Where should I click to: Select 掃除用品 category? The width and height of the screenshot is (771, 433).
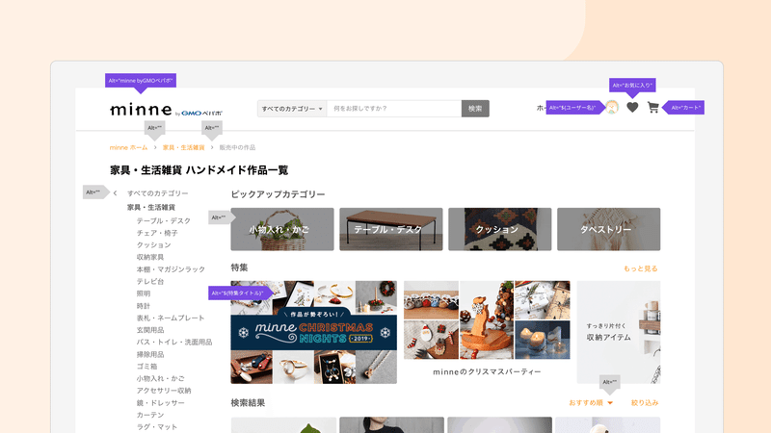coord(150,354)
